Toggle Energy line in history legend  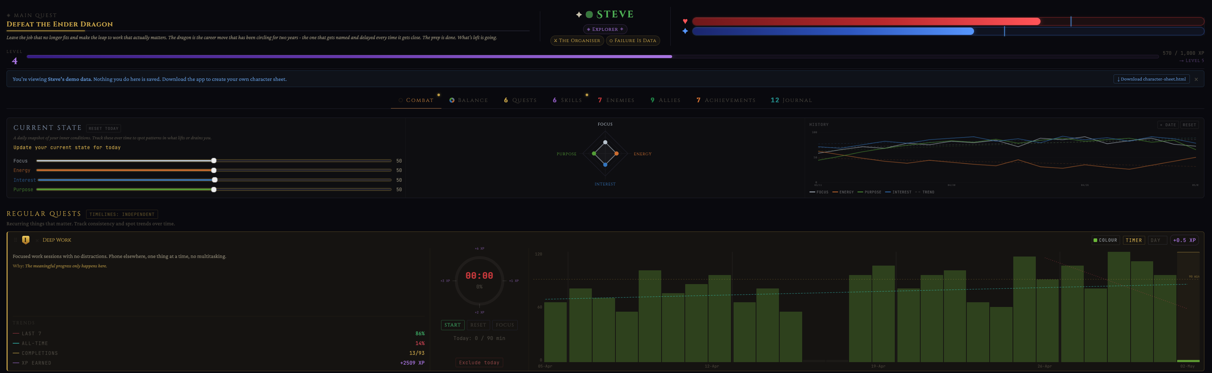843,192
